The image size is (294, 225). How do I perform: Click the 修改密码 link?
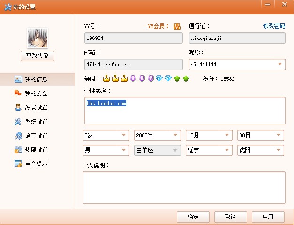(274, 26)
